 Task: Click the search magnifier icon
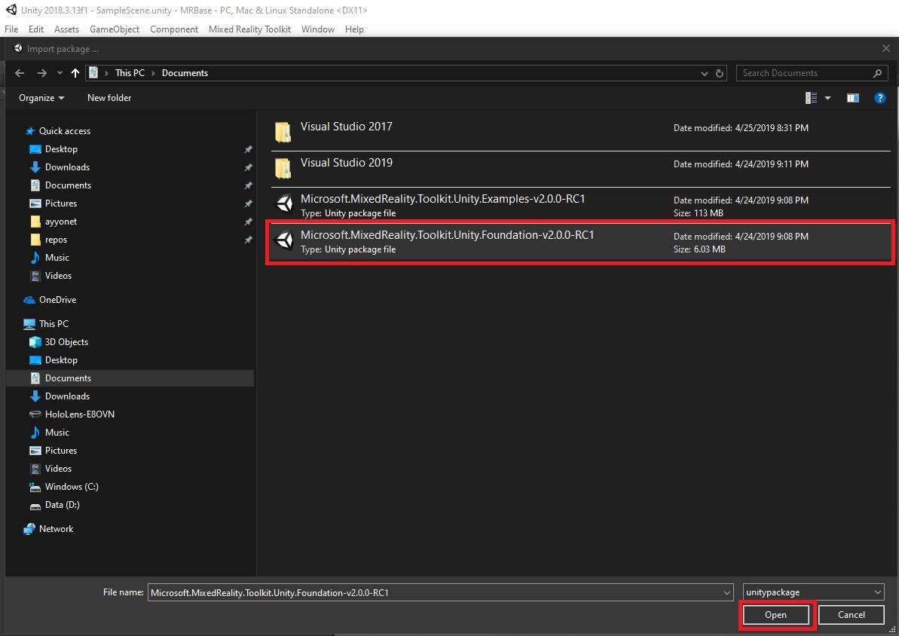[876, 73]
